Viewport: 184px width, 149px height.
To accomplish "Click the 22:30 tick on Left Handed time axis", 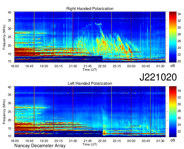I will (x=102, y=141).
